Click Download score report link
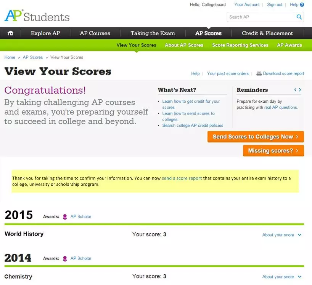The image size is (312, 285). [283, 73]
